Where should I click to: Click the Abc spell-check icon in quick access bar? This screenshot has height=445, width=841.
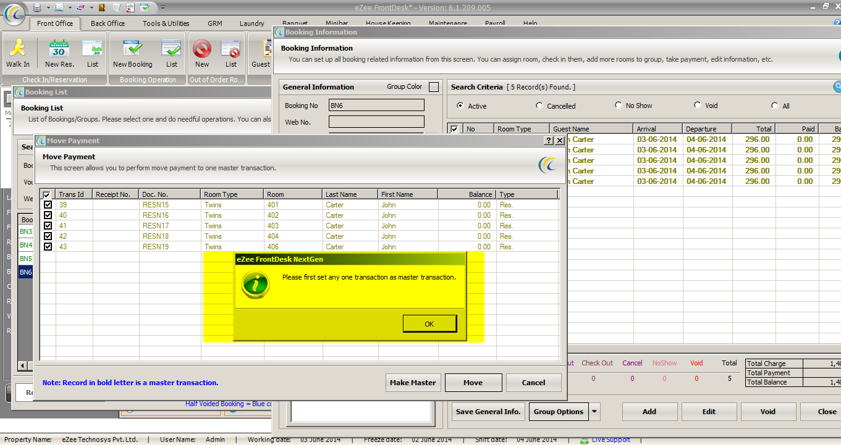131,7
